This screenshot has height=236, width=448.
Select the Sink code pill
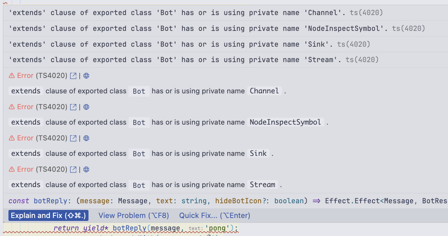pos(258,153)
